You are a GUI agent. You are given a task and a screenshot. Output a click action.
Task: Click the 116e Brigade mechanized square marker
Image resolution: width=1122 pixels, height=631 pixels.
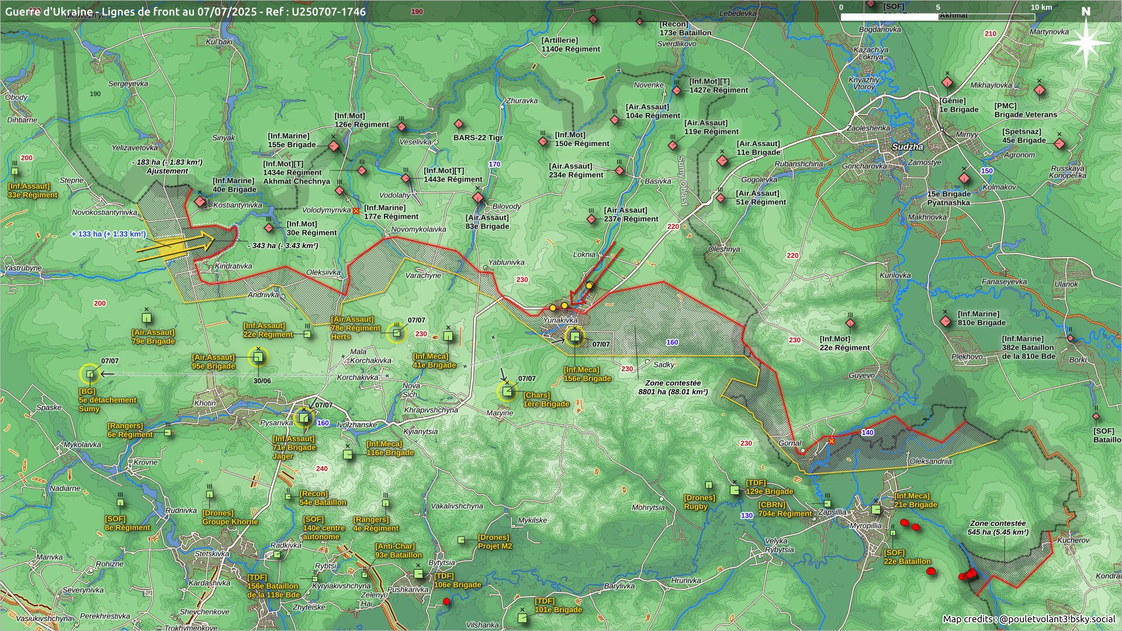click(348, 454)
